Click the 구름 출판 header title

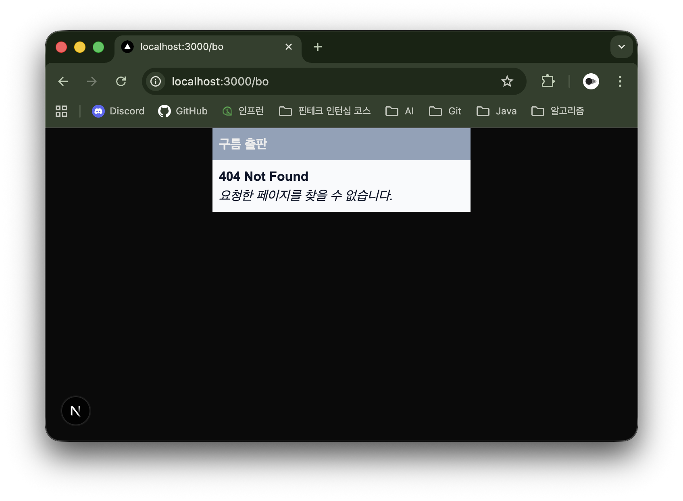point(243,144)
